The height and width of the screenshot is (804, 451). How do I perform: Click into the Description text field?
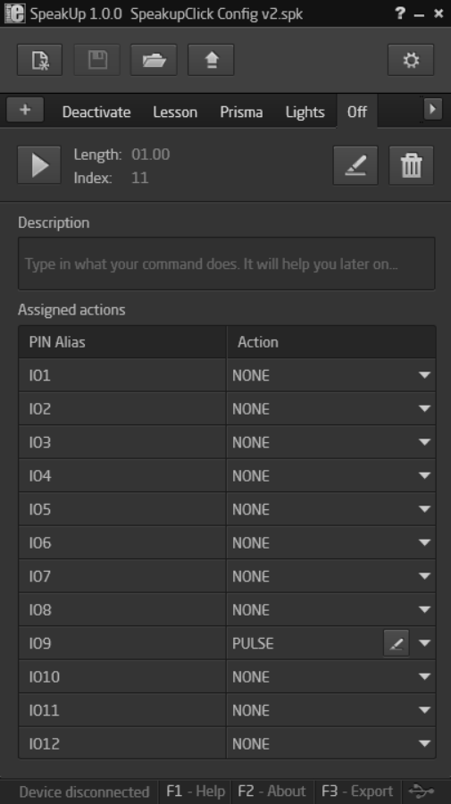tap(227, 264)
